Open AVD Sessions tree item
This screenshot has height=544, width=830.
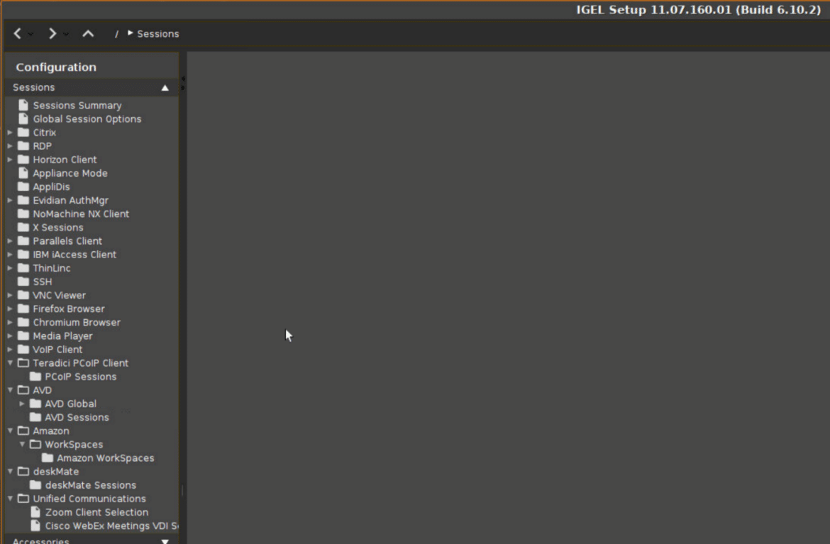70,417
